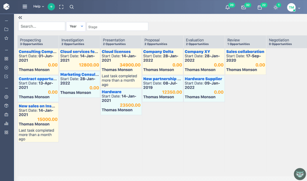Open the calendar icon with 22 badge
The image size is (307, 181).
(260, 7)
